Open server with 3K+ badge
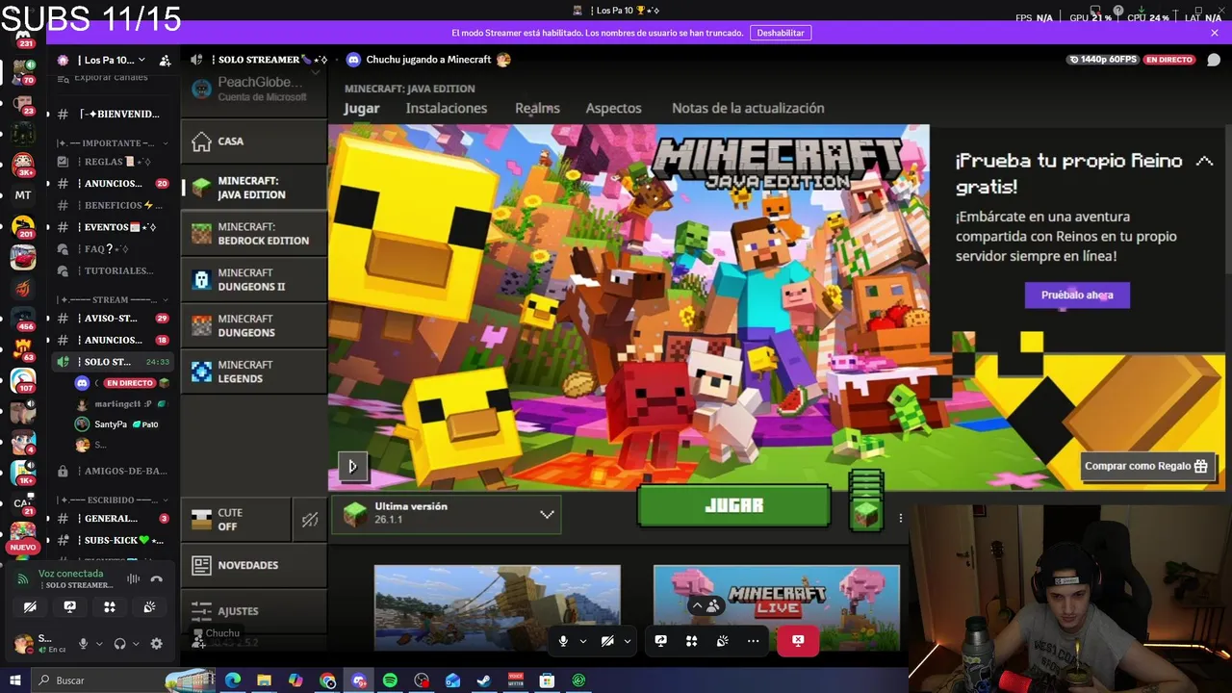The height and width of the screenshot is (693, 1232). 23,164
